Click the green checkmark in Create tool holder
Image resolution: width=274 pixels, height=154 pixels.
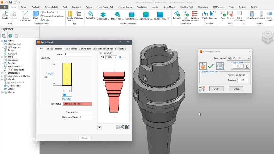click(211, 66)
